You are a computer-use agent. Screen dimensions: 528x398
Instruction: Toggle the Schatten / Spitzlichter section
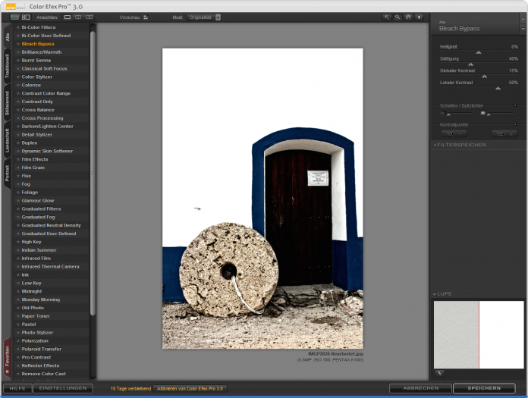click(x=515, y=105)
